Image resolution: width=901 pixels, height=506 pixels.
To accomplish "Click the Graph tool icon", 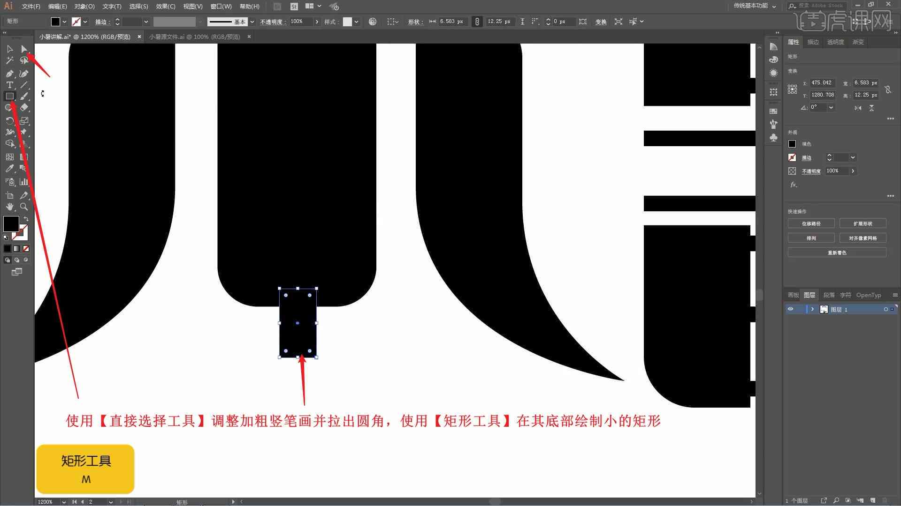I will 23,182.
